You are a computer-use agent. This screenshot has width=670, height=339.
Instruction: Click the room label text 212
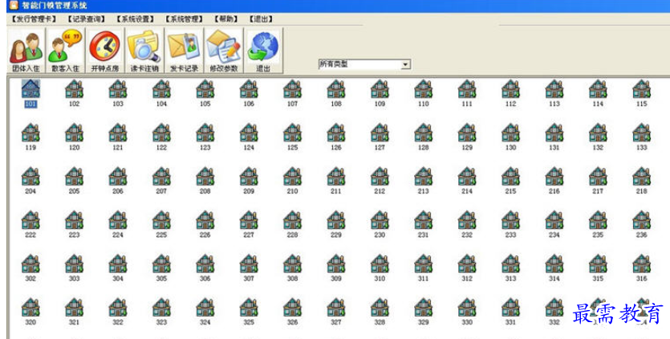coord(380,191)
